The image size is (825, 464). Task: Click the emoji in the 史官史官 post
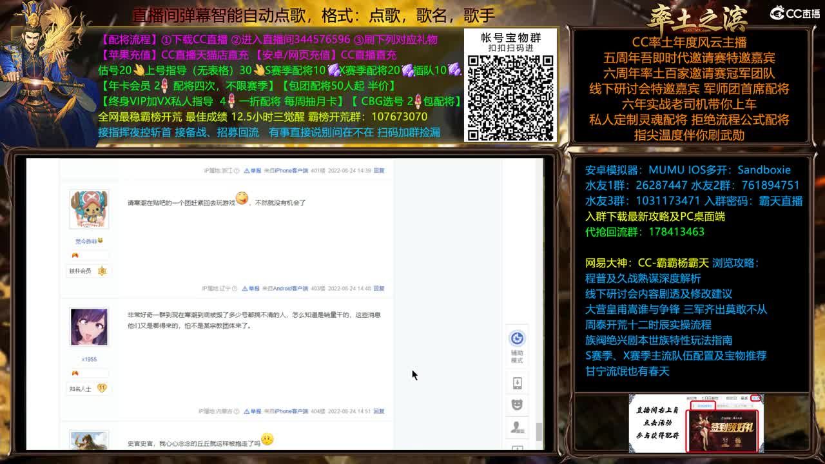pyautogui.click(x=267, y=440)
